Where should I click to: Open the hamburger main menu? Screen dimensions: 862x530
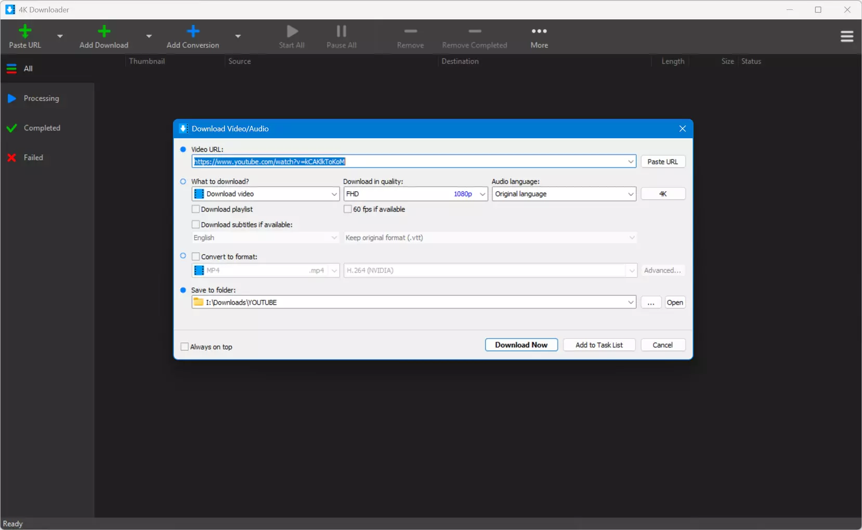point(847,36)
